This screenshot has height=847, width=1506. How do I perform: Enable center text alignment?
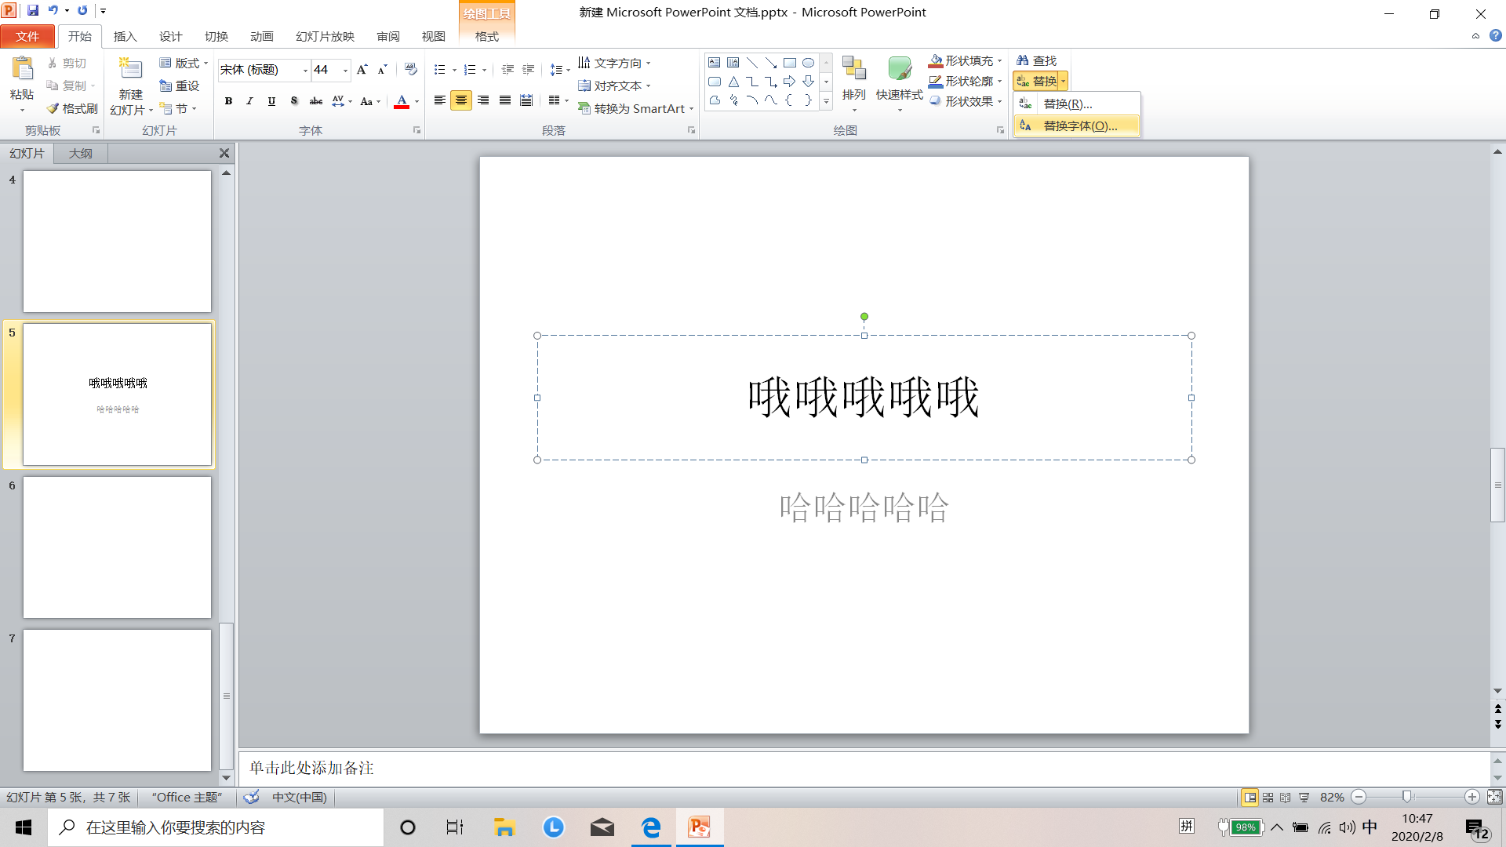point(461,100)
